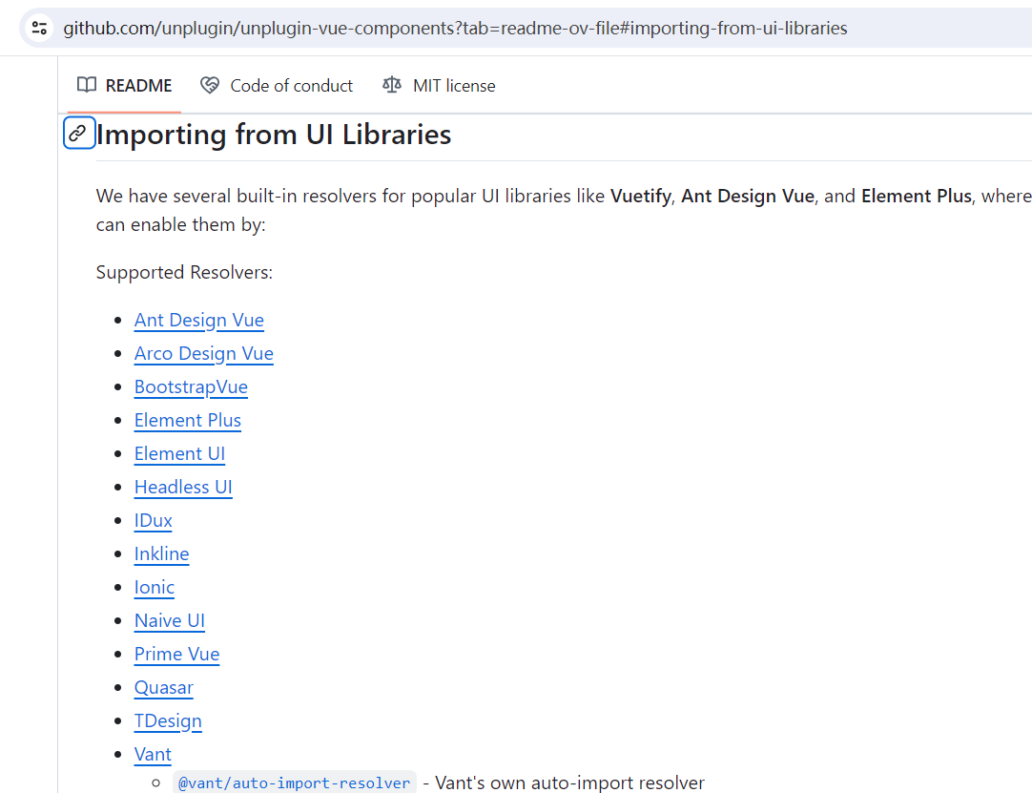Click the bold "Element Plus" paragraph text

pyautogui.click(x=917, y=197)
